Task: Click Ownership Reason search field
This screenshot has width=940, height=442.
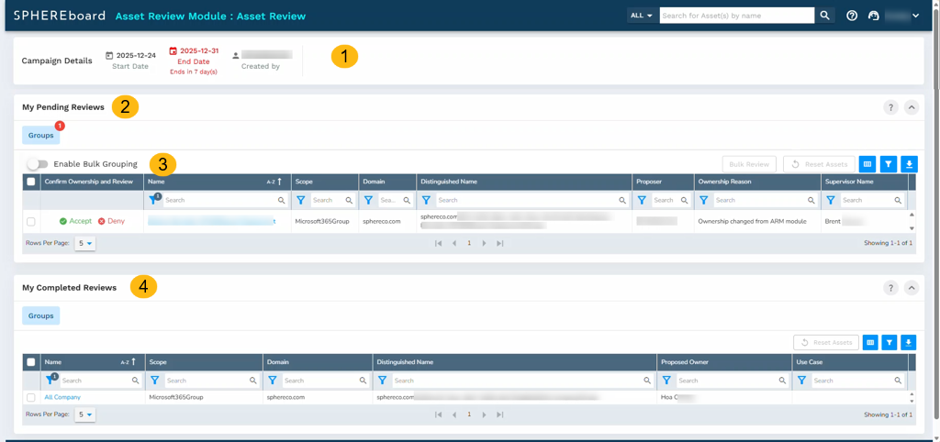Action: pos(765,200)
